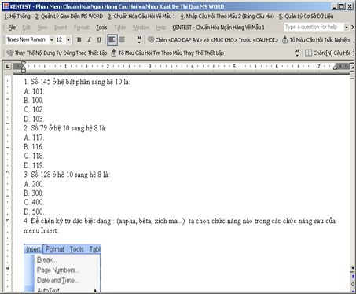
Task: Toggle Underline formatting button
Action: pyautogui.click(x=99, y=40)
